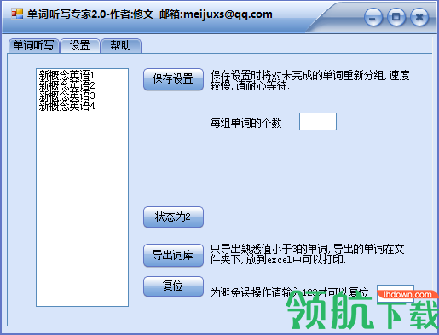Viewport: 439px width, 335px height.
Task: Focus the 每组单词的个数 input box
Action: [x=318, y=122]
